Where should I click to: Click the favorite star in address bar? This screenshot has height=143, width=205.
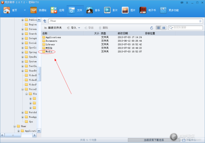pos(200,21)
